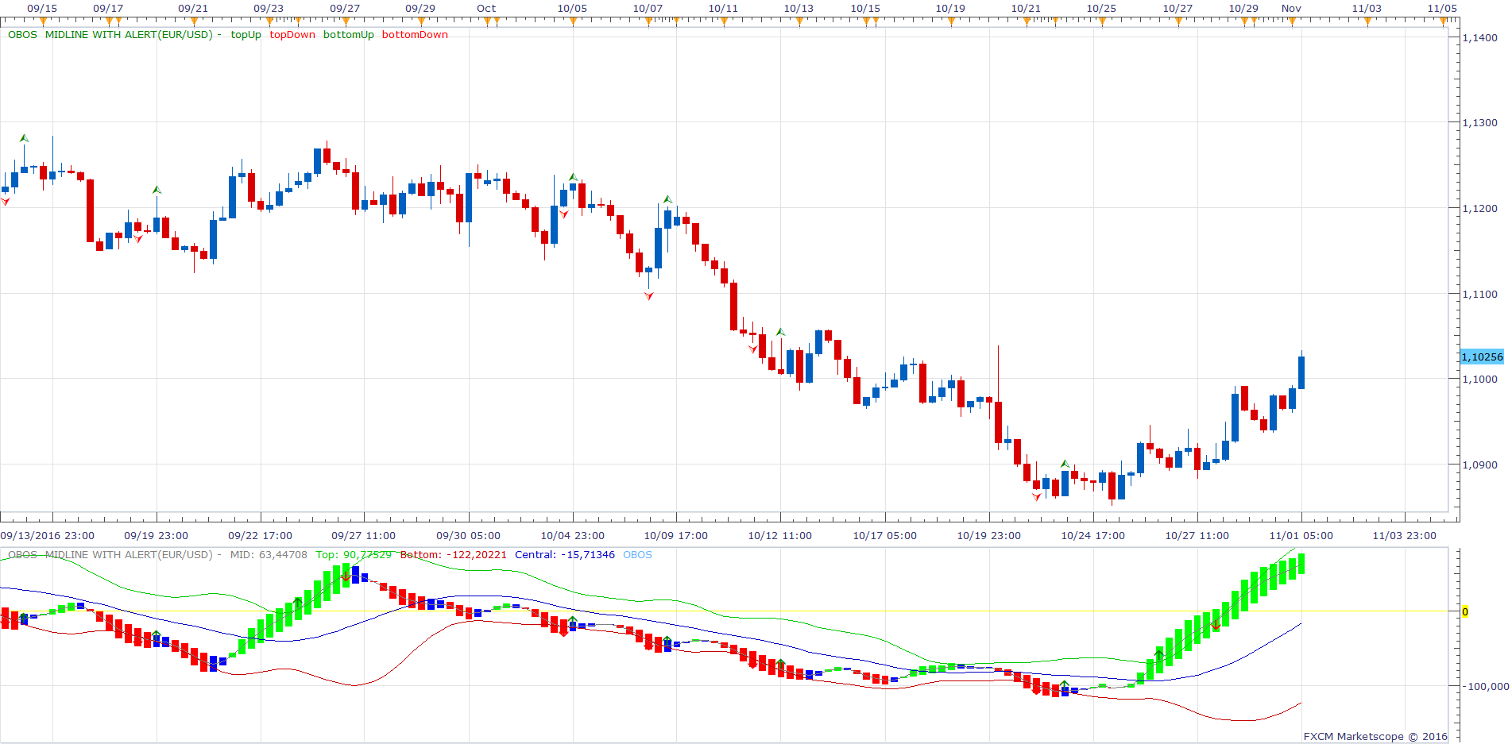Click the 09/27 11:00 time axis label
This screenshot has width=1512, height=744.
click(x=363, y=536)
